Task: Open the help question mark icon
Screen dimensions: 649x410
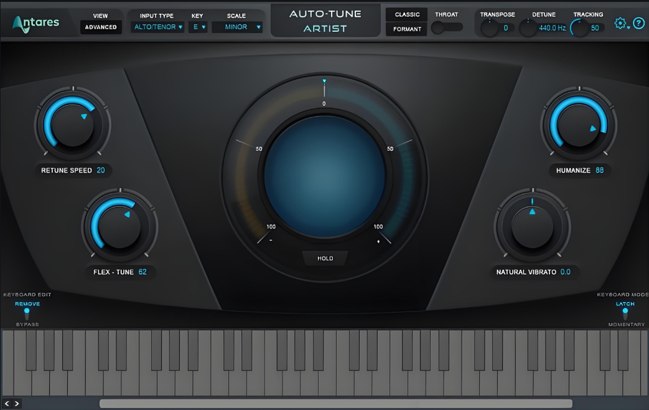Action: [638, 23]
